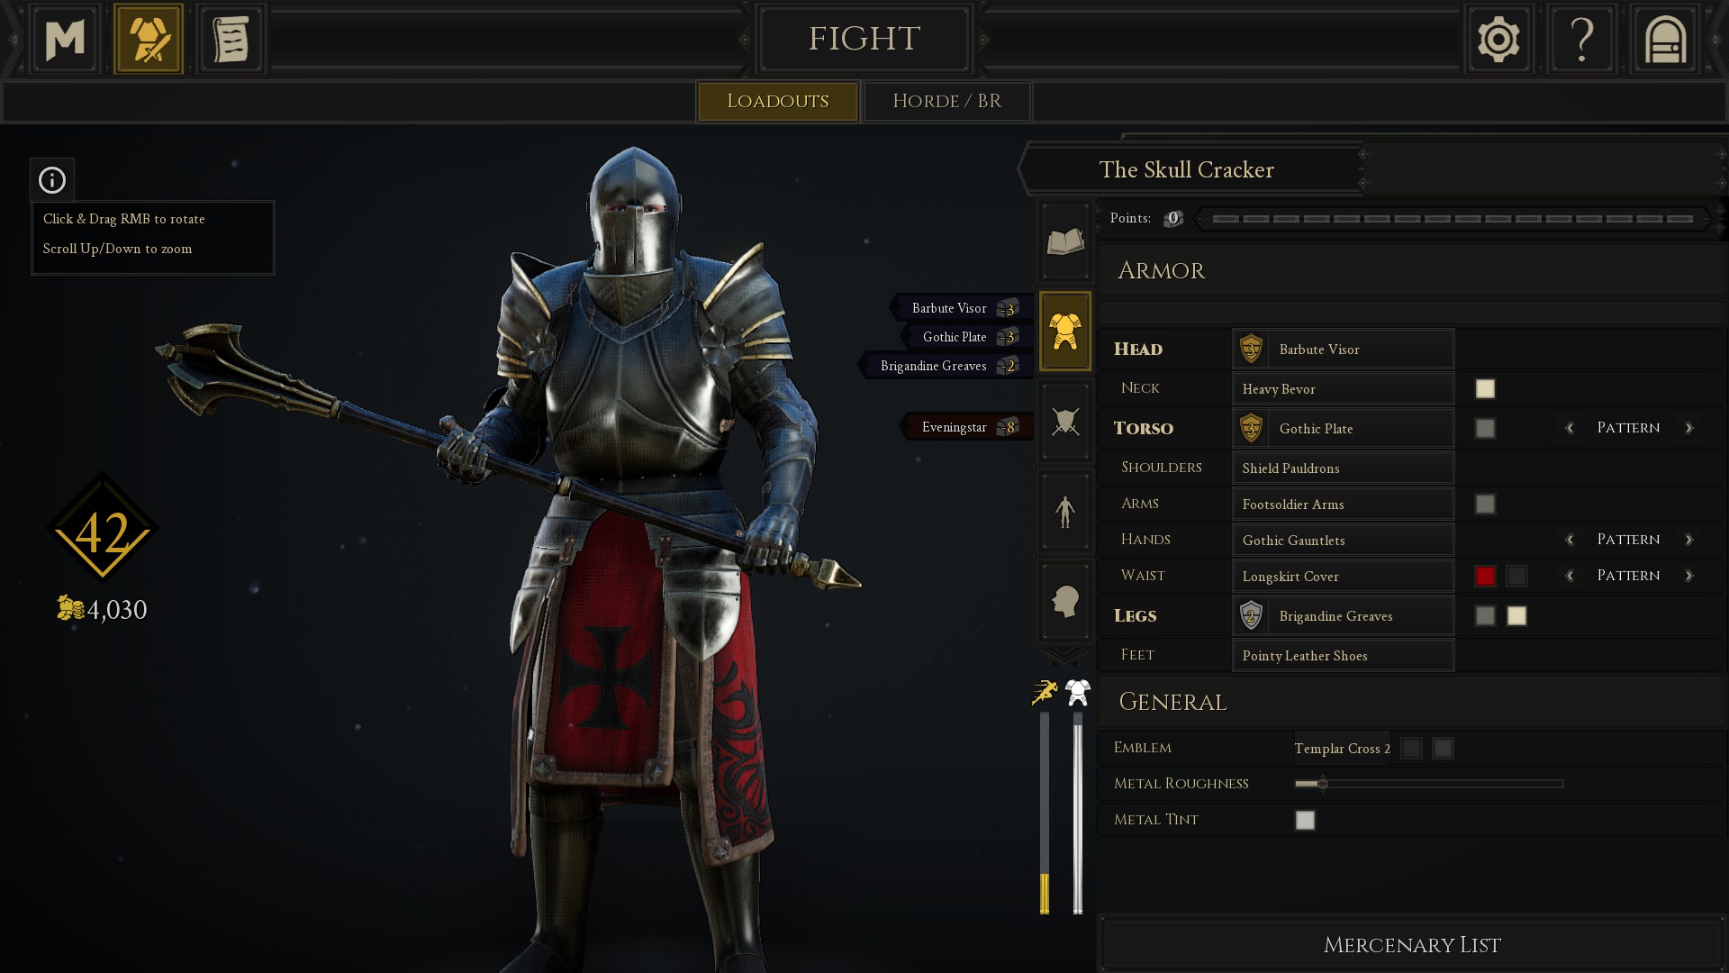The width and height of the screenshot is (1729, 973).
Task: Open the Pointy Leather Shoes feet selector
Action: tap(1343, 655)
